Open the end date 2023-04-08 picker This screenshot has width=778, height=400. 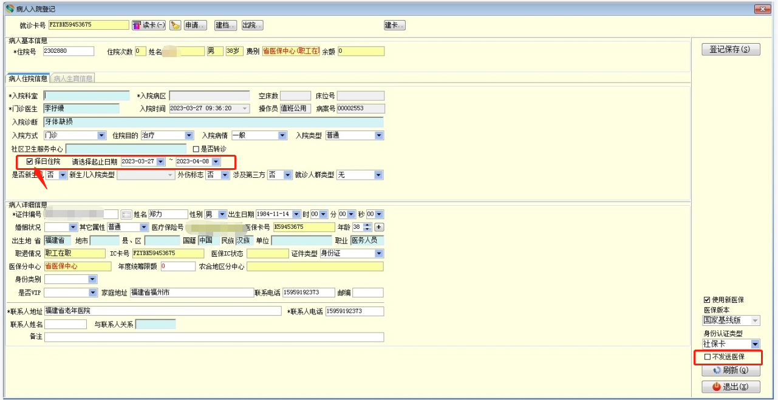(x=216, y=161)
